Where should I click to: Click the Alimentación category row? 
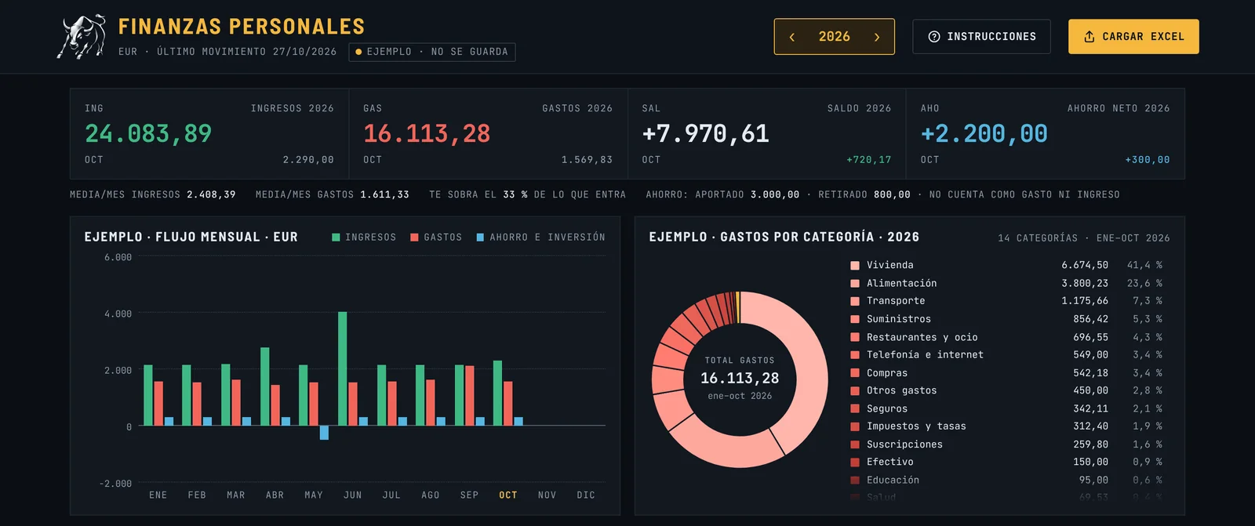click(x=1006, y=284)
